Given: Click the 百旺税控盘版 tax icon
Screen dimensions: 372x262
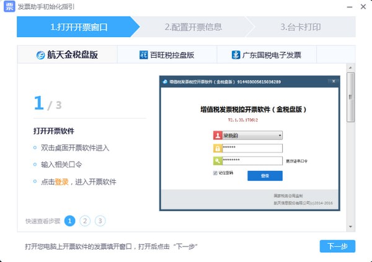Looking at the screenshot, I should point(144,55).
